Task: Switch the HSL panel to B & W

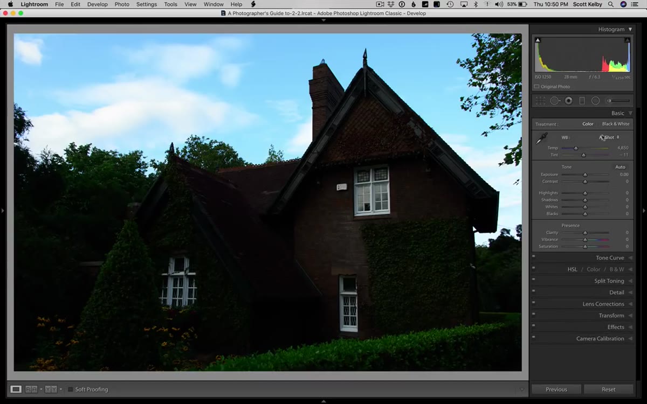Action: (x=617, y=269)
